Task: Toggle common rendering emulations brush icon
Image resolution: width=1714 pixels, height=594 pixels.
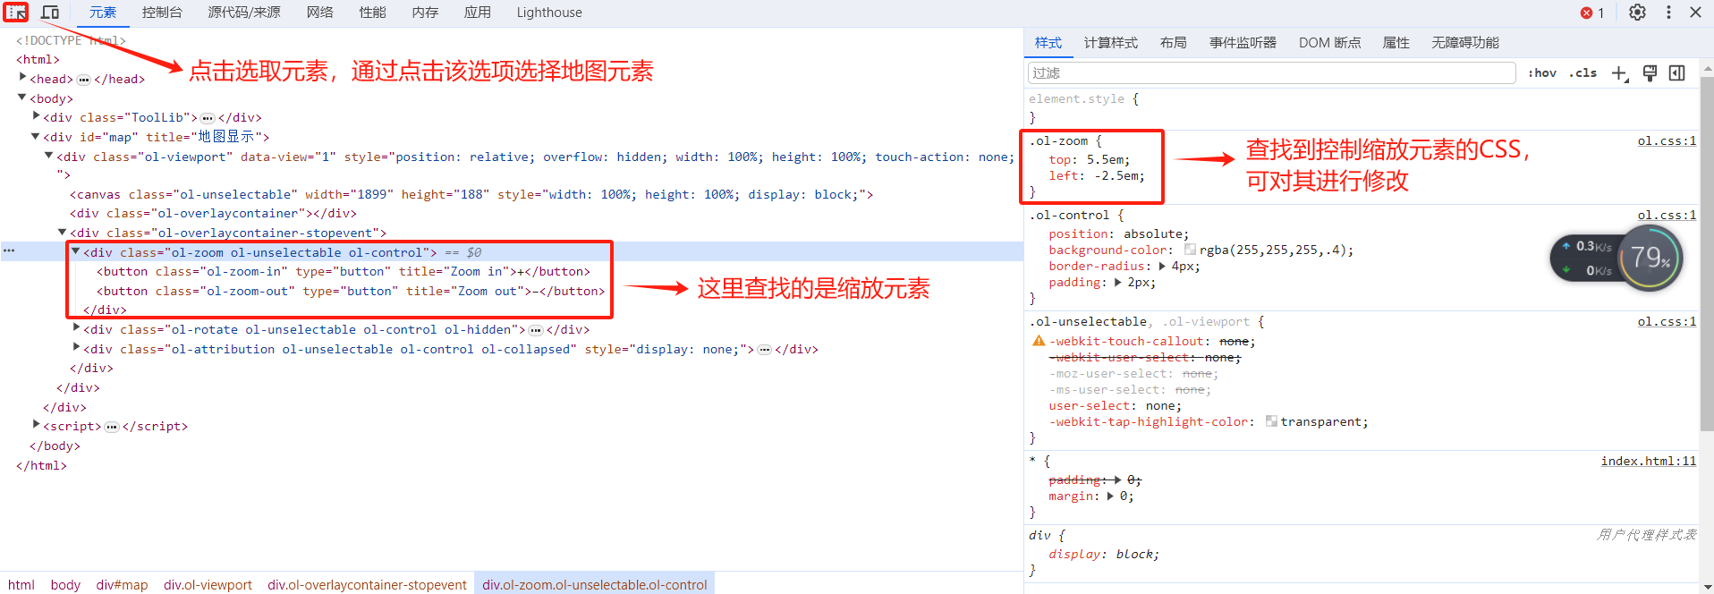Action: [x=1650, y=73]
